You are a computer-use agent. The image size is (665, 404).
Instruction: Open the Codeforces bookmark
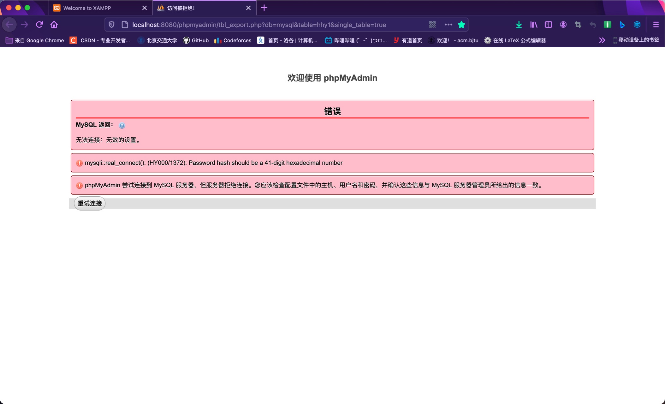pos(233,40)
